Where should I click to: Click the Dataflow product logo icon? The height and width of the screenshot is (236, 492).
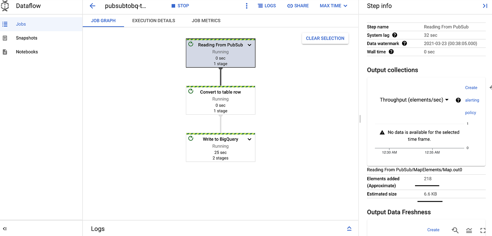coord(5,6)
